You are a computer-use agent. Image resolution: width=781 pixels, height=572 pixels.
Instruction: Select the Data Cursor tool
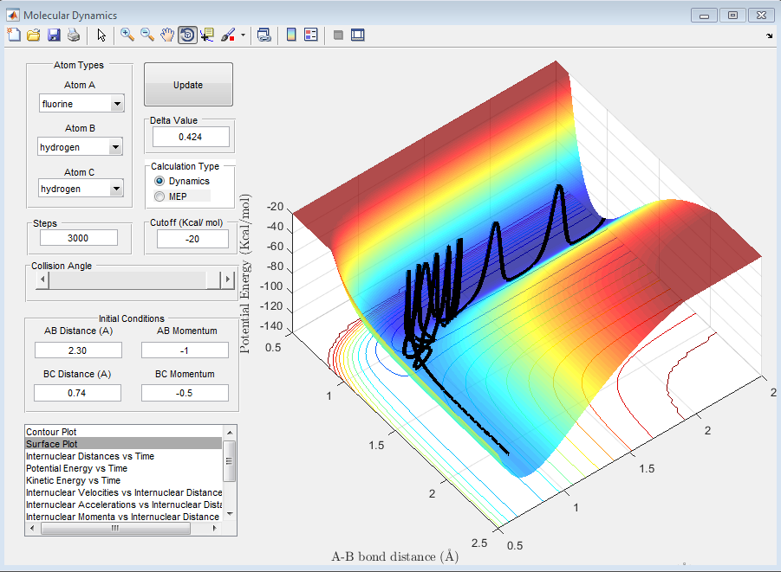(207, 35)
